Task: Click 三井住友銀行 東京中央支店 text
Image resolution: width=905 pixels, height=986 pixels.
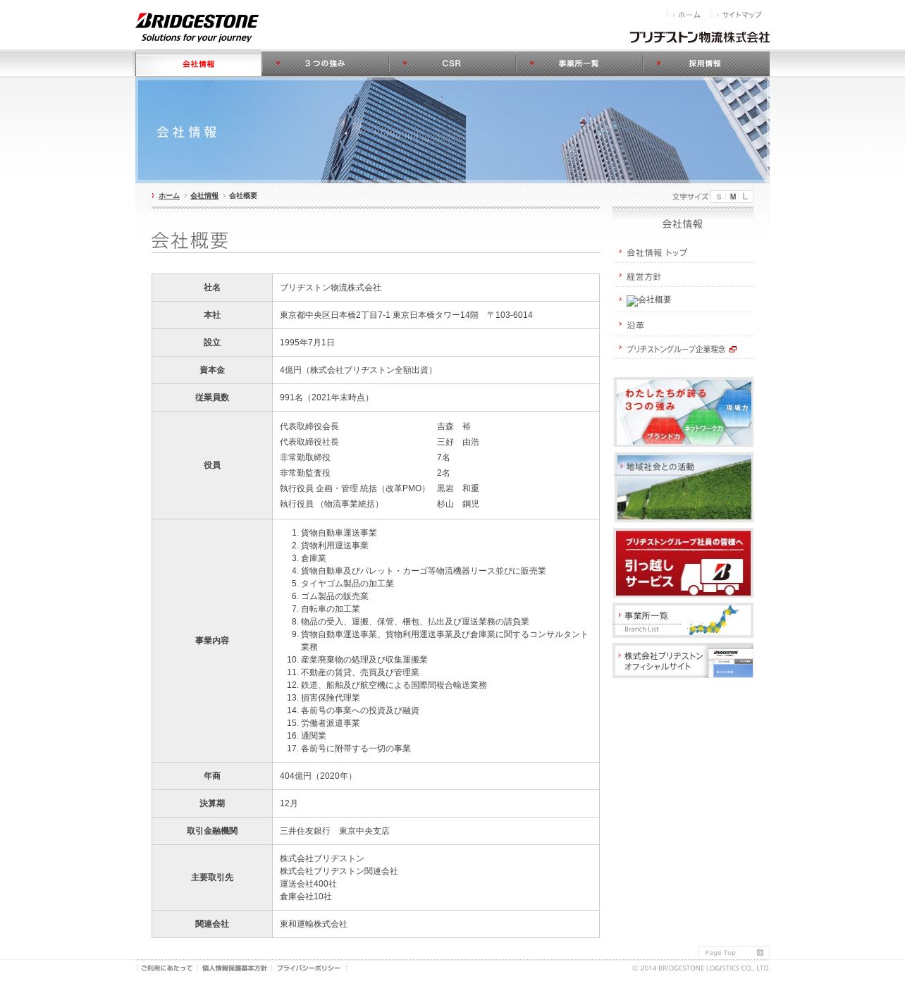Action: tap(335, 831)
